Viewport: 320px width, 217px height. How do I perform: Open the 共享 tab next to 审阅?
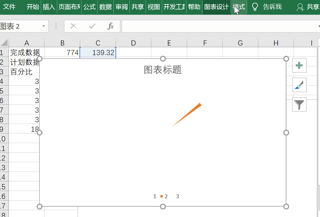pyautogui.click(x=137, y=7)
